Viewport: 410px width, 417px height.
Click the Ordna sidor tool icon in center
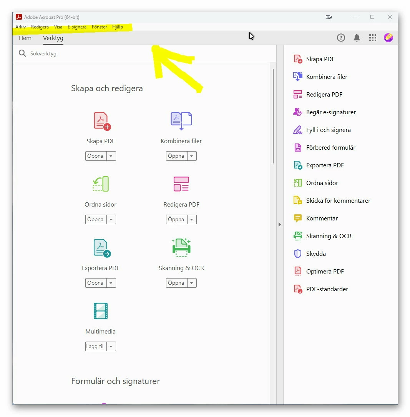(101, 184)
